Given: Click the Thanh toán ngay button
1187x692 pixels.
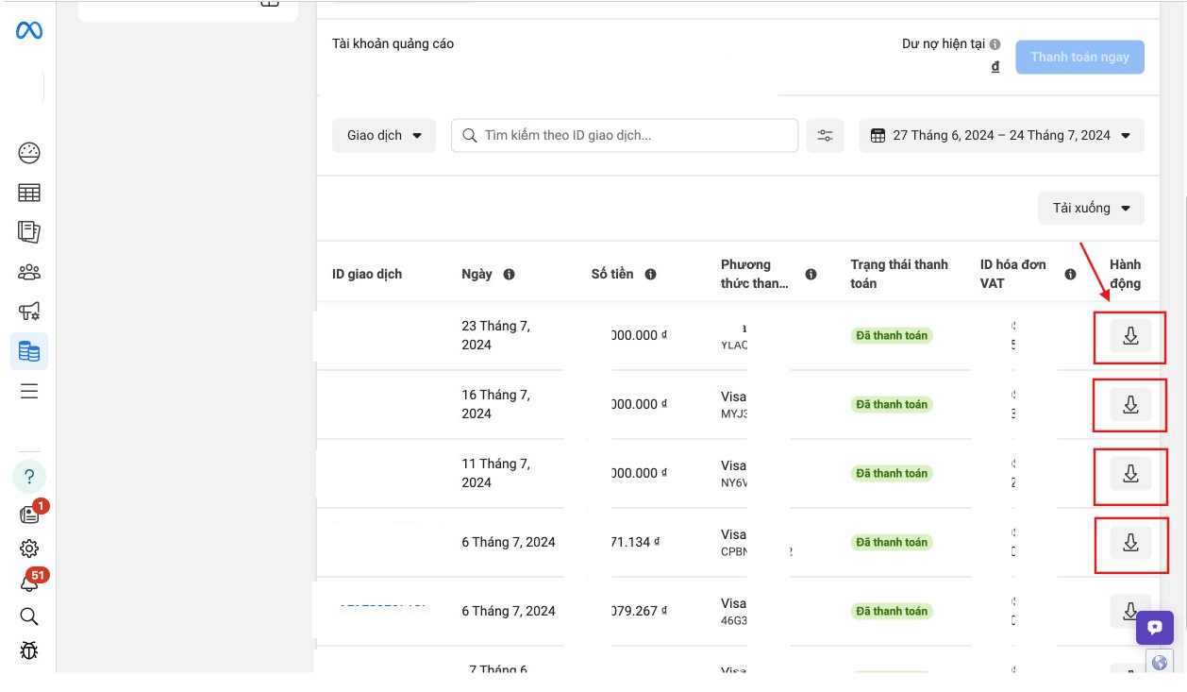Looking at the screenshot, I should coord(1079,57).
